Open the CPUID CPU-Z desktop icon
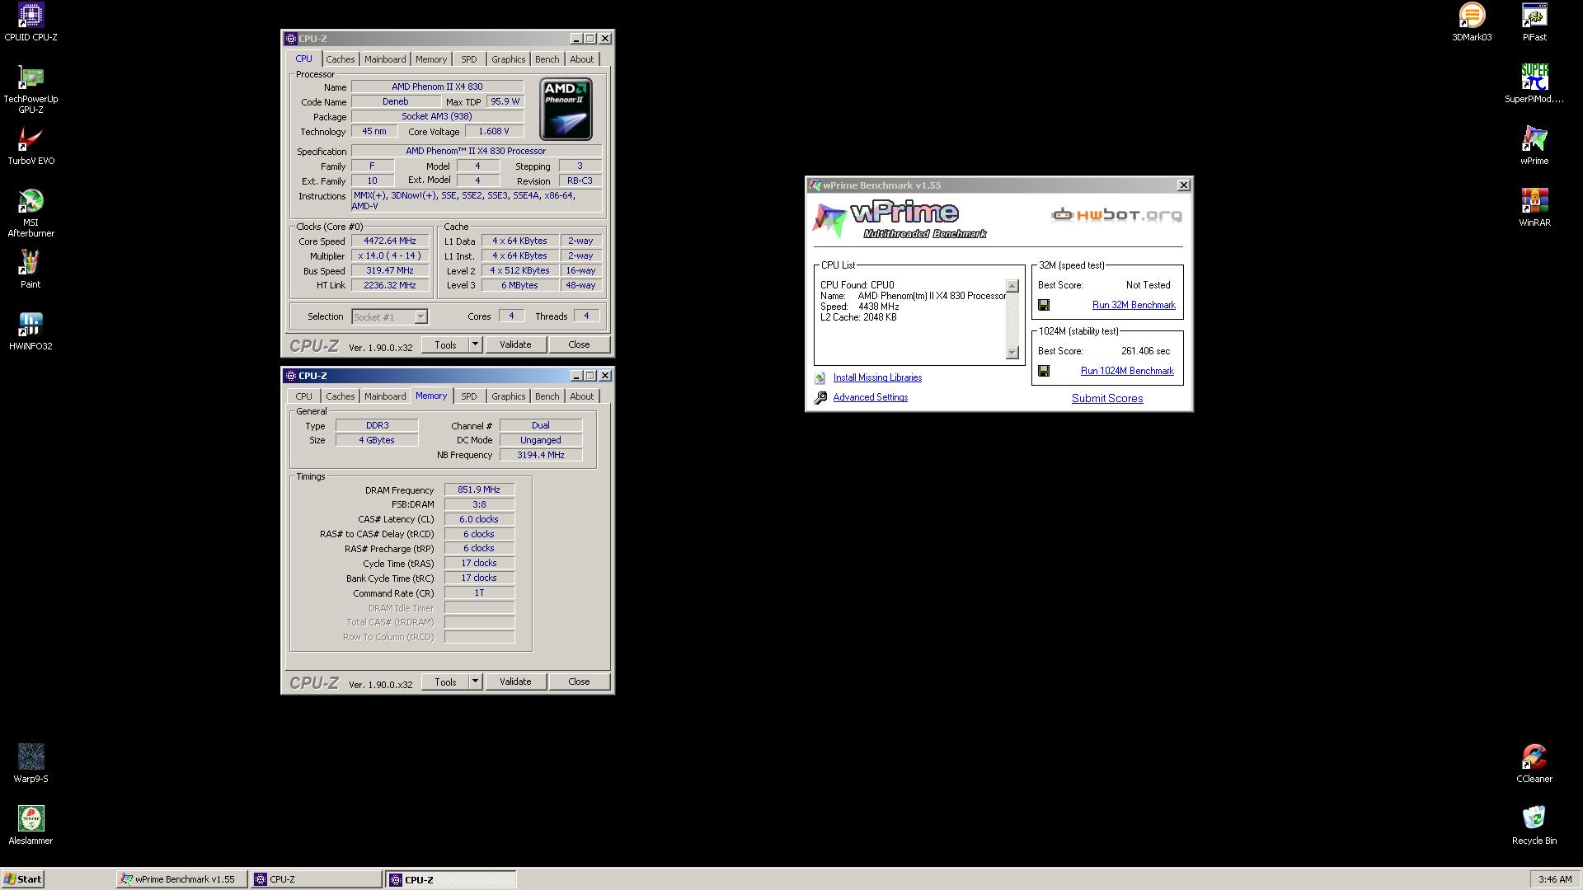This screenshot has width=1583, height=890. [x=31, y=22]
